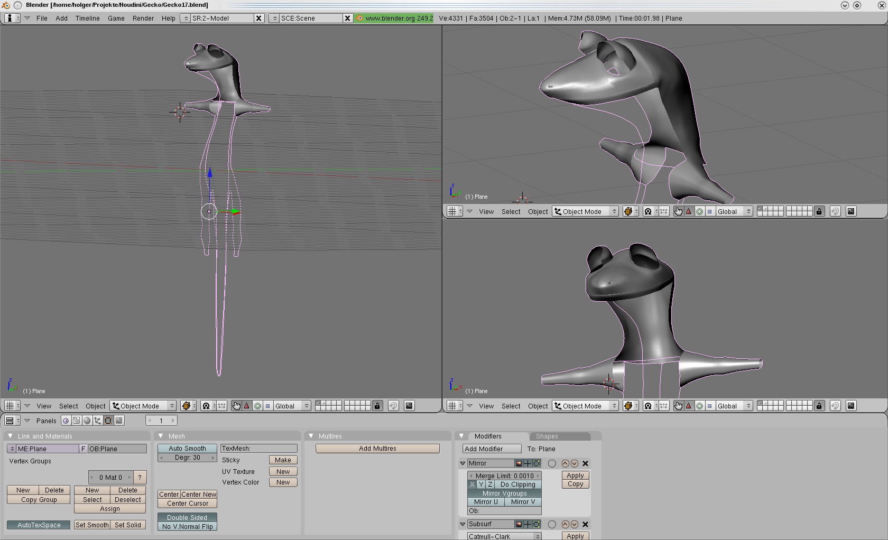This screenshot has height=540, width=888.
Task: Enable Do Clipping on Mirror modifier
Action: point(518,485)
